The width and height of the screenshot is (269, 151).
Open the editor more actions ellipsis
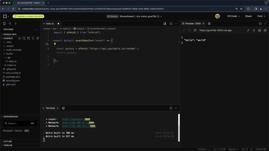pos(176,23)
